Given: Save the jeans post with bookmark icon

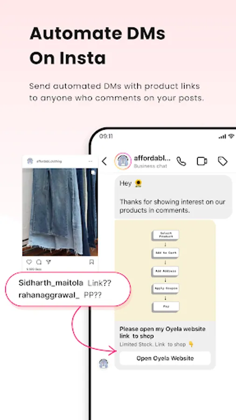Looking at the screenshot, I should pyautogui.click(x=91, y=262).
